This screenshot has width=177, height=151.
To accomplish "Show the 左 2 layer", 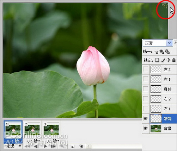I will pyautogui.click(x=146, y=70).
